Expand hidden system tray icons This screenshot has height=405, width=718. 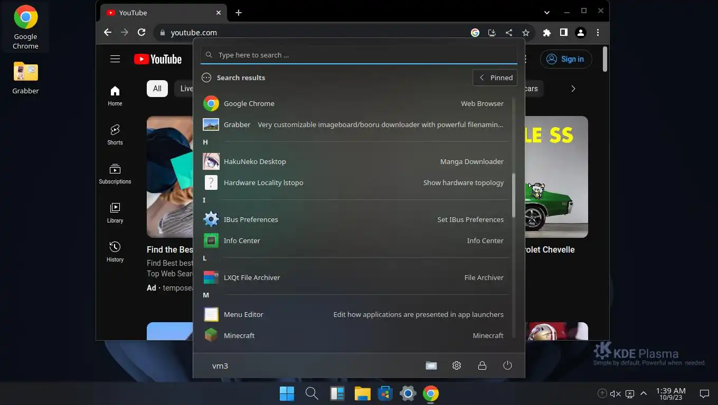tap(644, 393)
